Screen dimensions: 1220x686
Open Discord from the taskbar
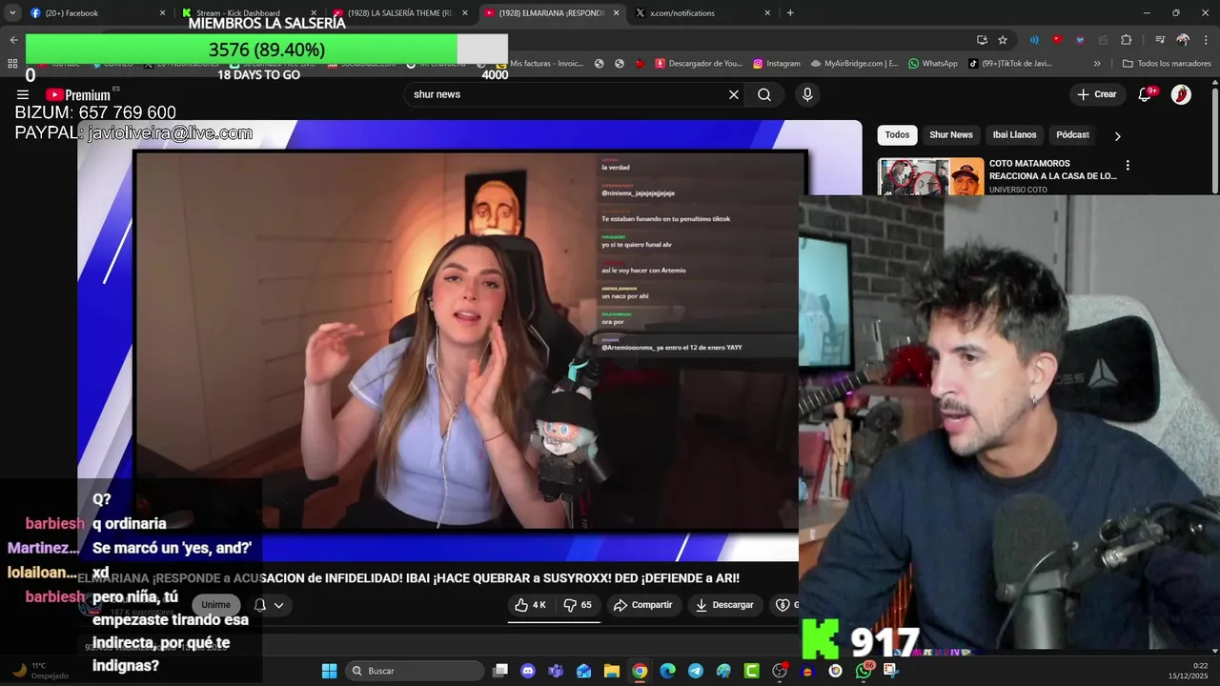pyautogui.click(x=528, y=671)
